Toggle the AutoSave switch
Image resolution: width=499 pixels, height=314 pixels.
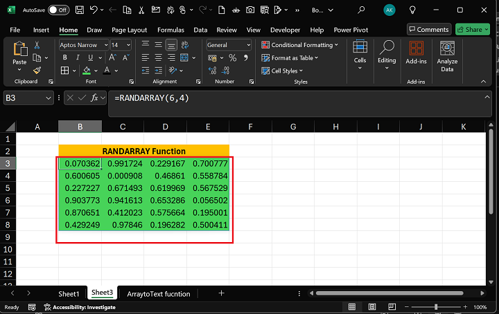click(x=58, y=10)
